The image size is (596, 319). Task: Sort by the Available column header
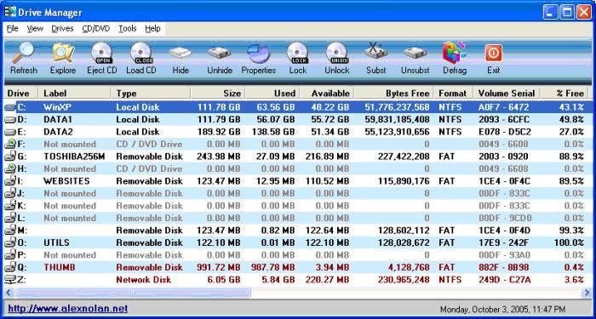click(x=327, y=93)
